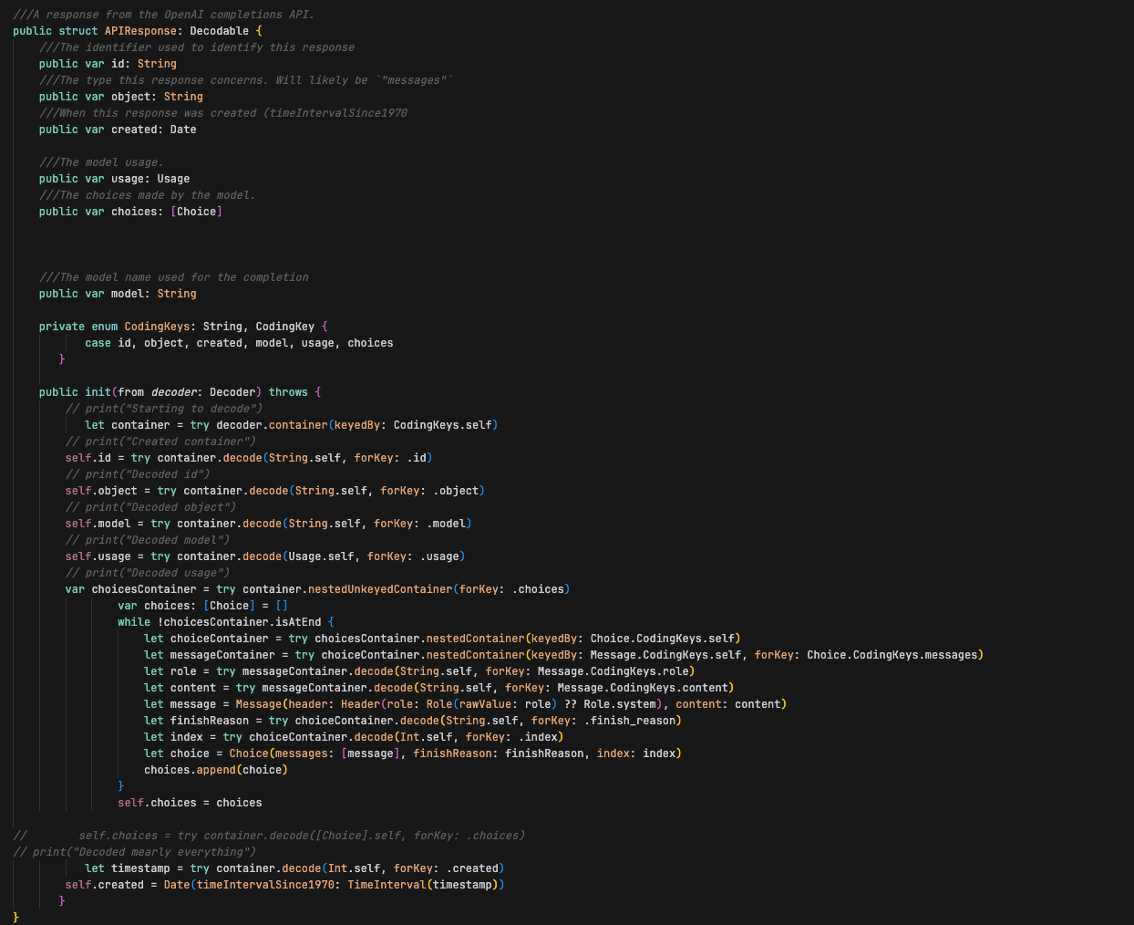The width and height of the screenshot is (1134, 925).
Task: Click the comment 'The choices made by the model.'
Action: click(148, 195)
